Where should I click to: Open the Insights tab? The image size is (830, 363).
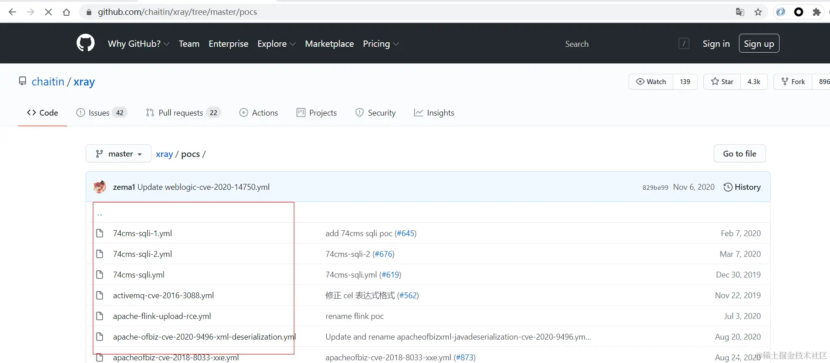click(x=434, y=113)
